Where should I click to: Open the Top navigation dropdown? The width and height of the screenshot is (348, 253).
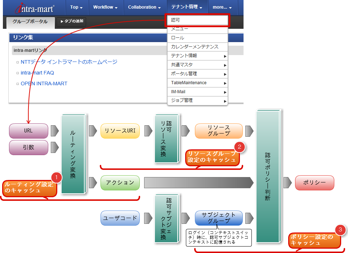click(76, 7)
